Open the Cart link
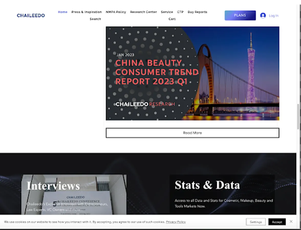The image size is (301, 230). (x=172, y=19)
